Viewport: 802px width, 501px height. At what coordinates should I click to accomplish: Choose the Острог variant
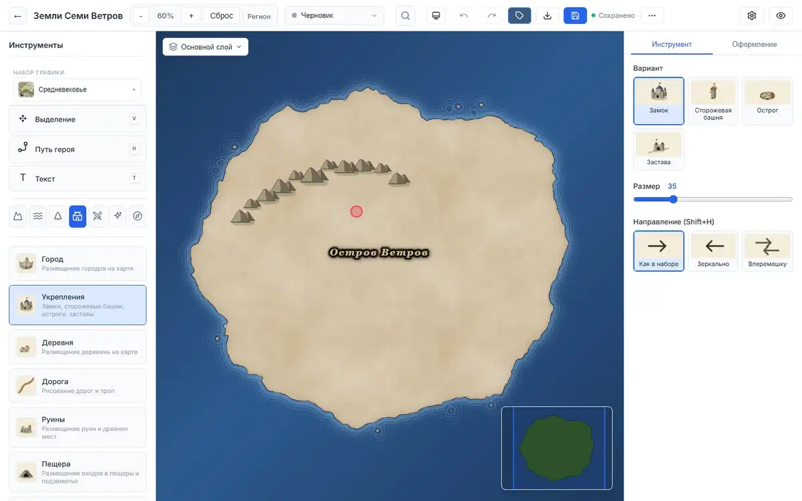coord(767,101)
